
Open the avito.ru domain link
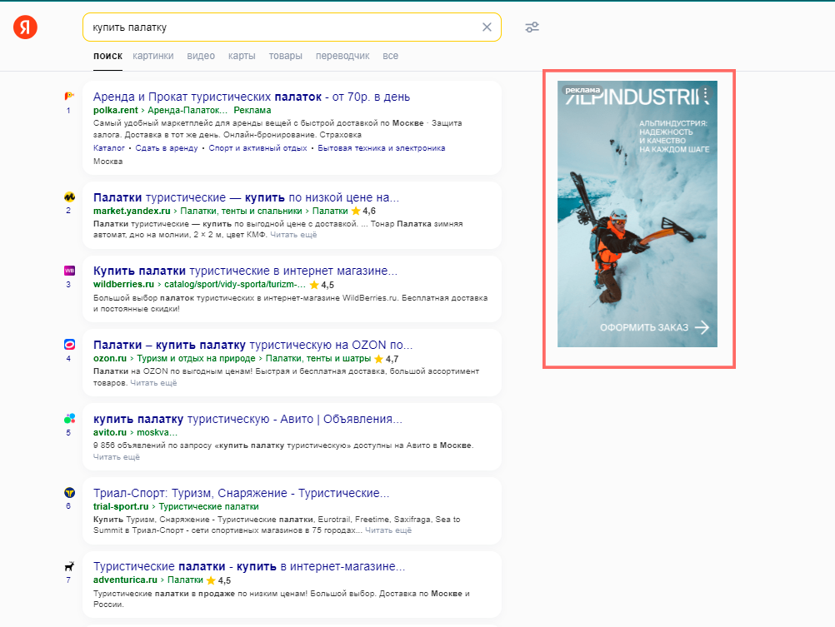pos(110,432)
